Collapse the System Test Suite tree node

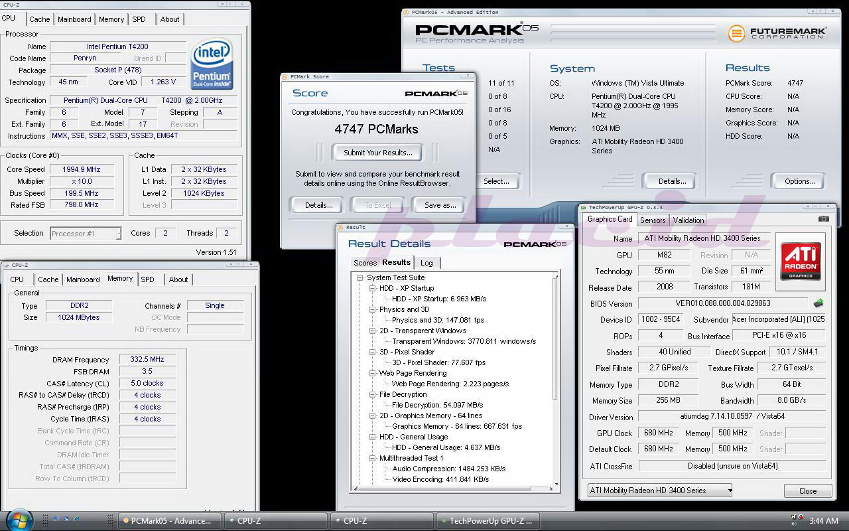click(360, 277)
